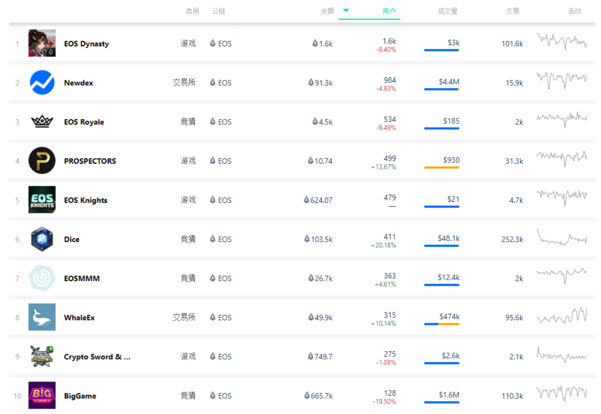
Task: Click the EOS Dynasty activity sparkline
Action: 562,41
